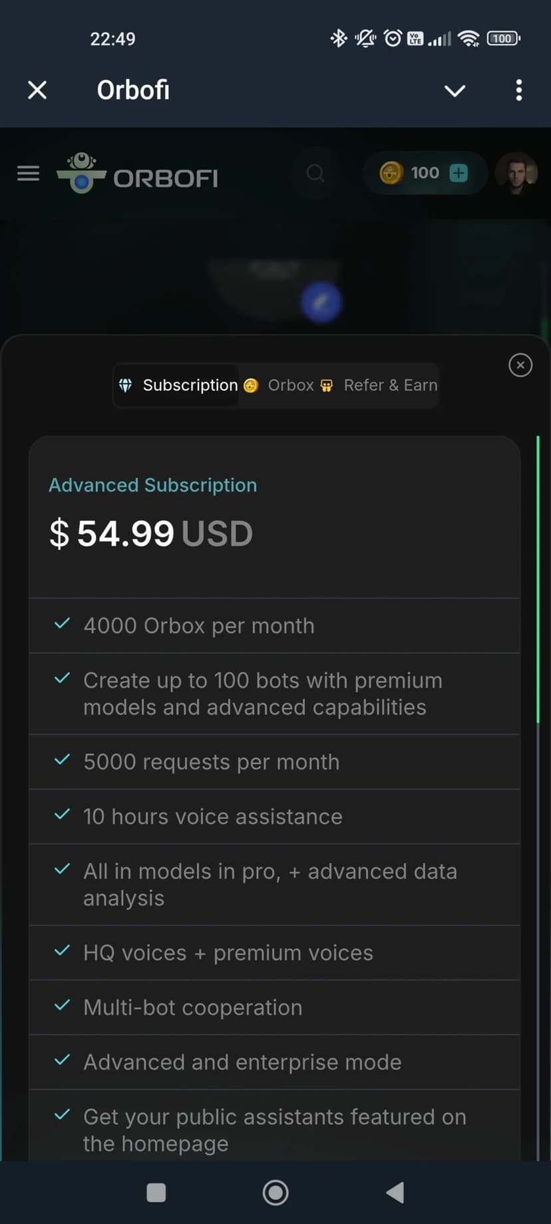Switch to the Subscription tab
This screenshot has height=1224, width=551.
178,385
